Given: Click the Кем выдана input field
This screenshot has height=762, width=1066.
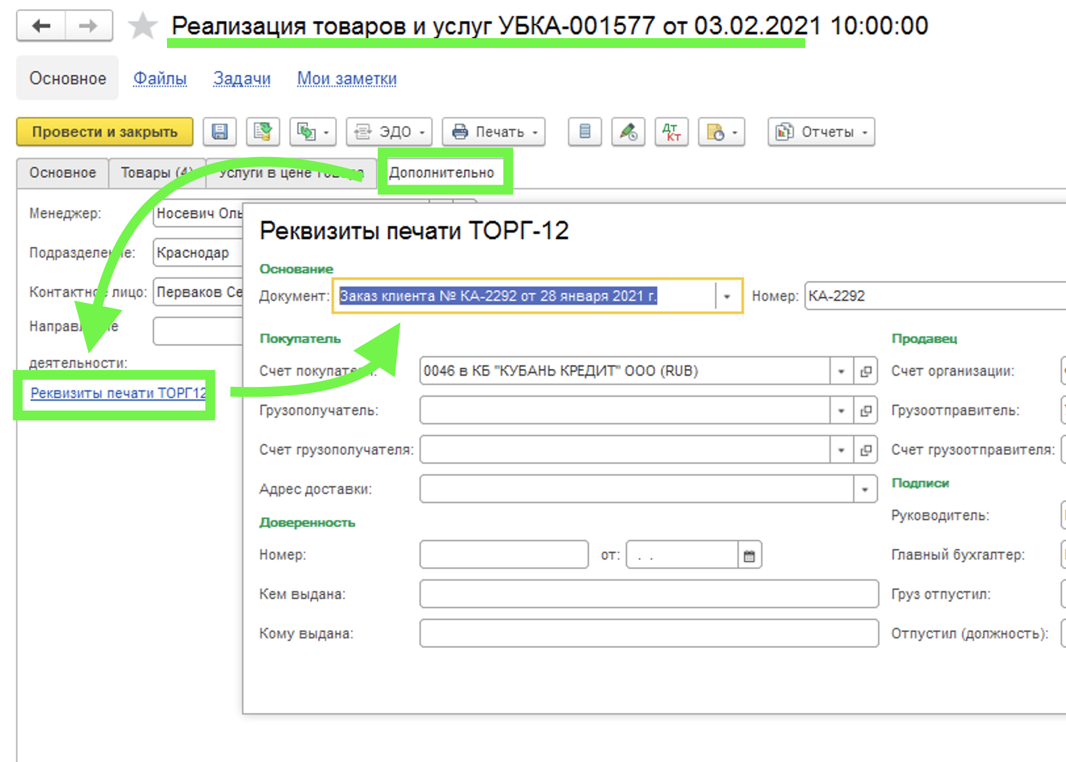Looking at the screenshot, I should [x=648, y=594].
